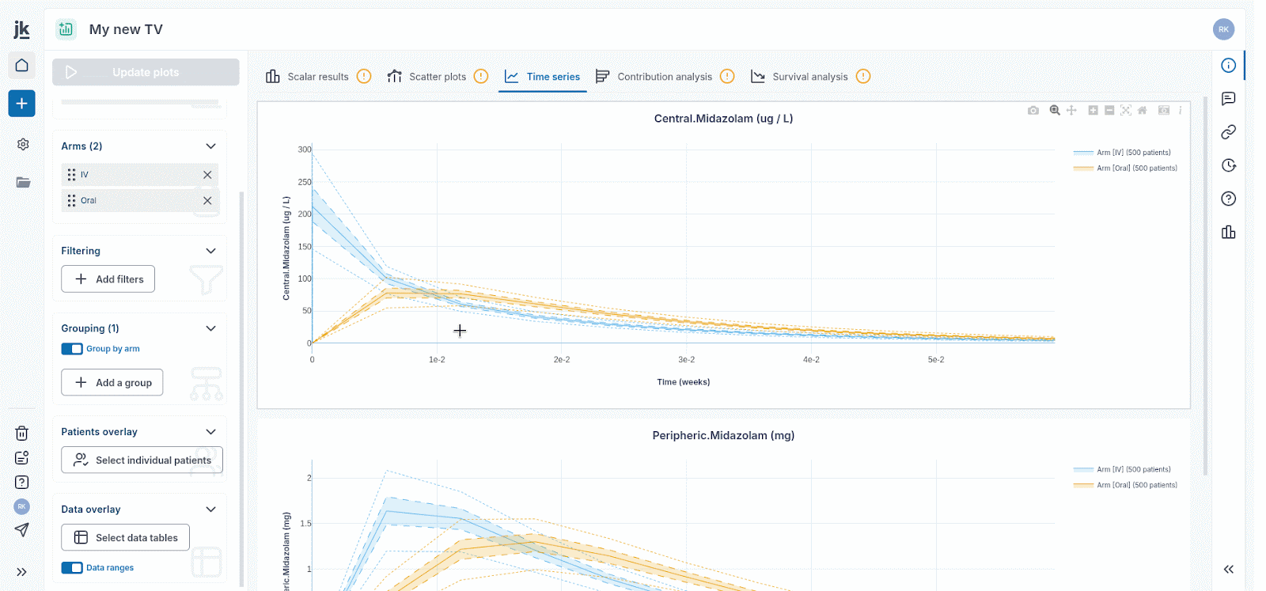
Task: Disable the Data ranges toggle
Action: (x=72, y=568)
